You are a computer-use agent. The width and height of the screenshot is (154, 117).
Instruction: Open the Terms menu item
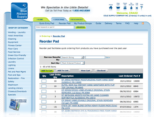(x=119, y=23)
